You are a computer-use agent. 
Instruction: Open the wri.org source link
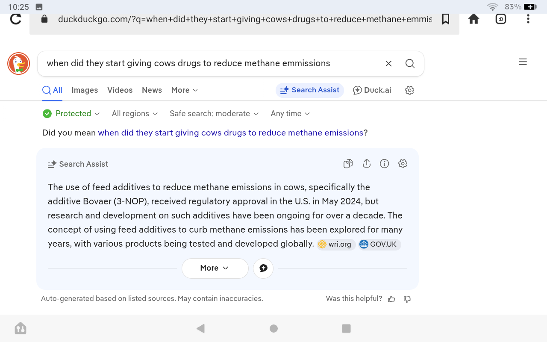pos(336,245)
